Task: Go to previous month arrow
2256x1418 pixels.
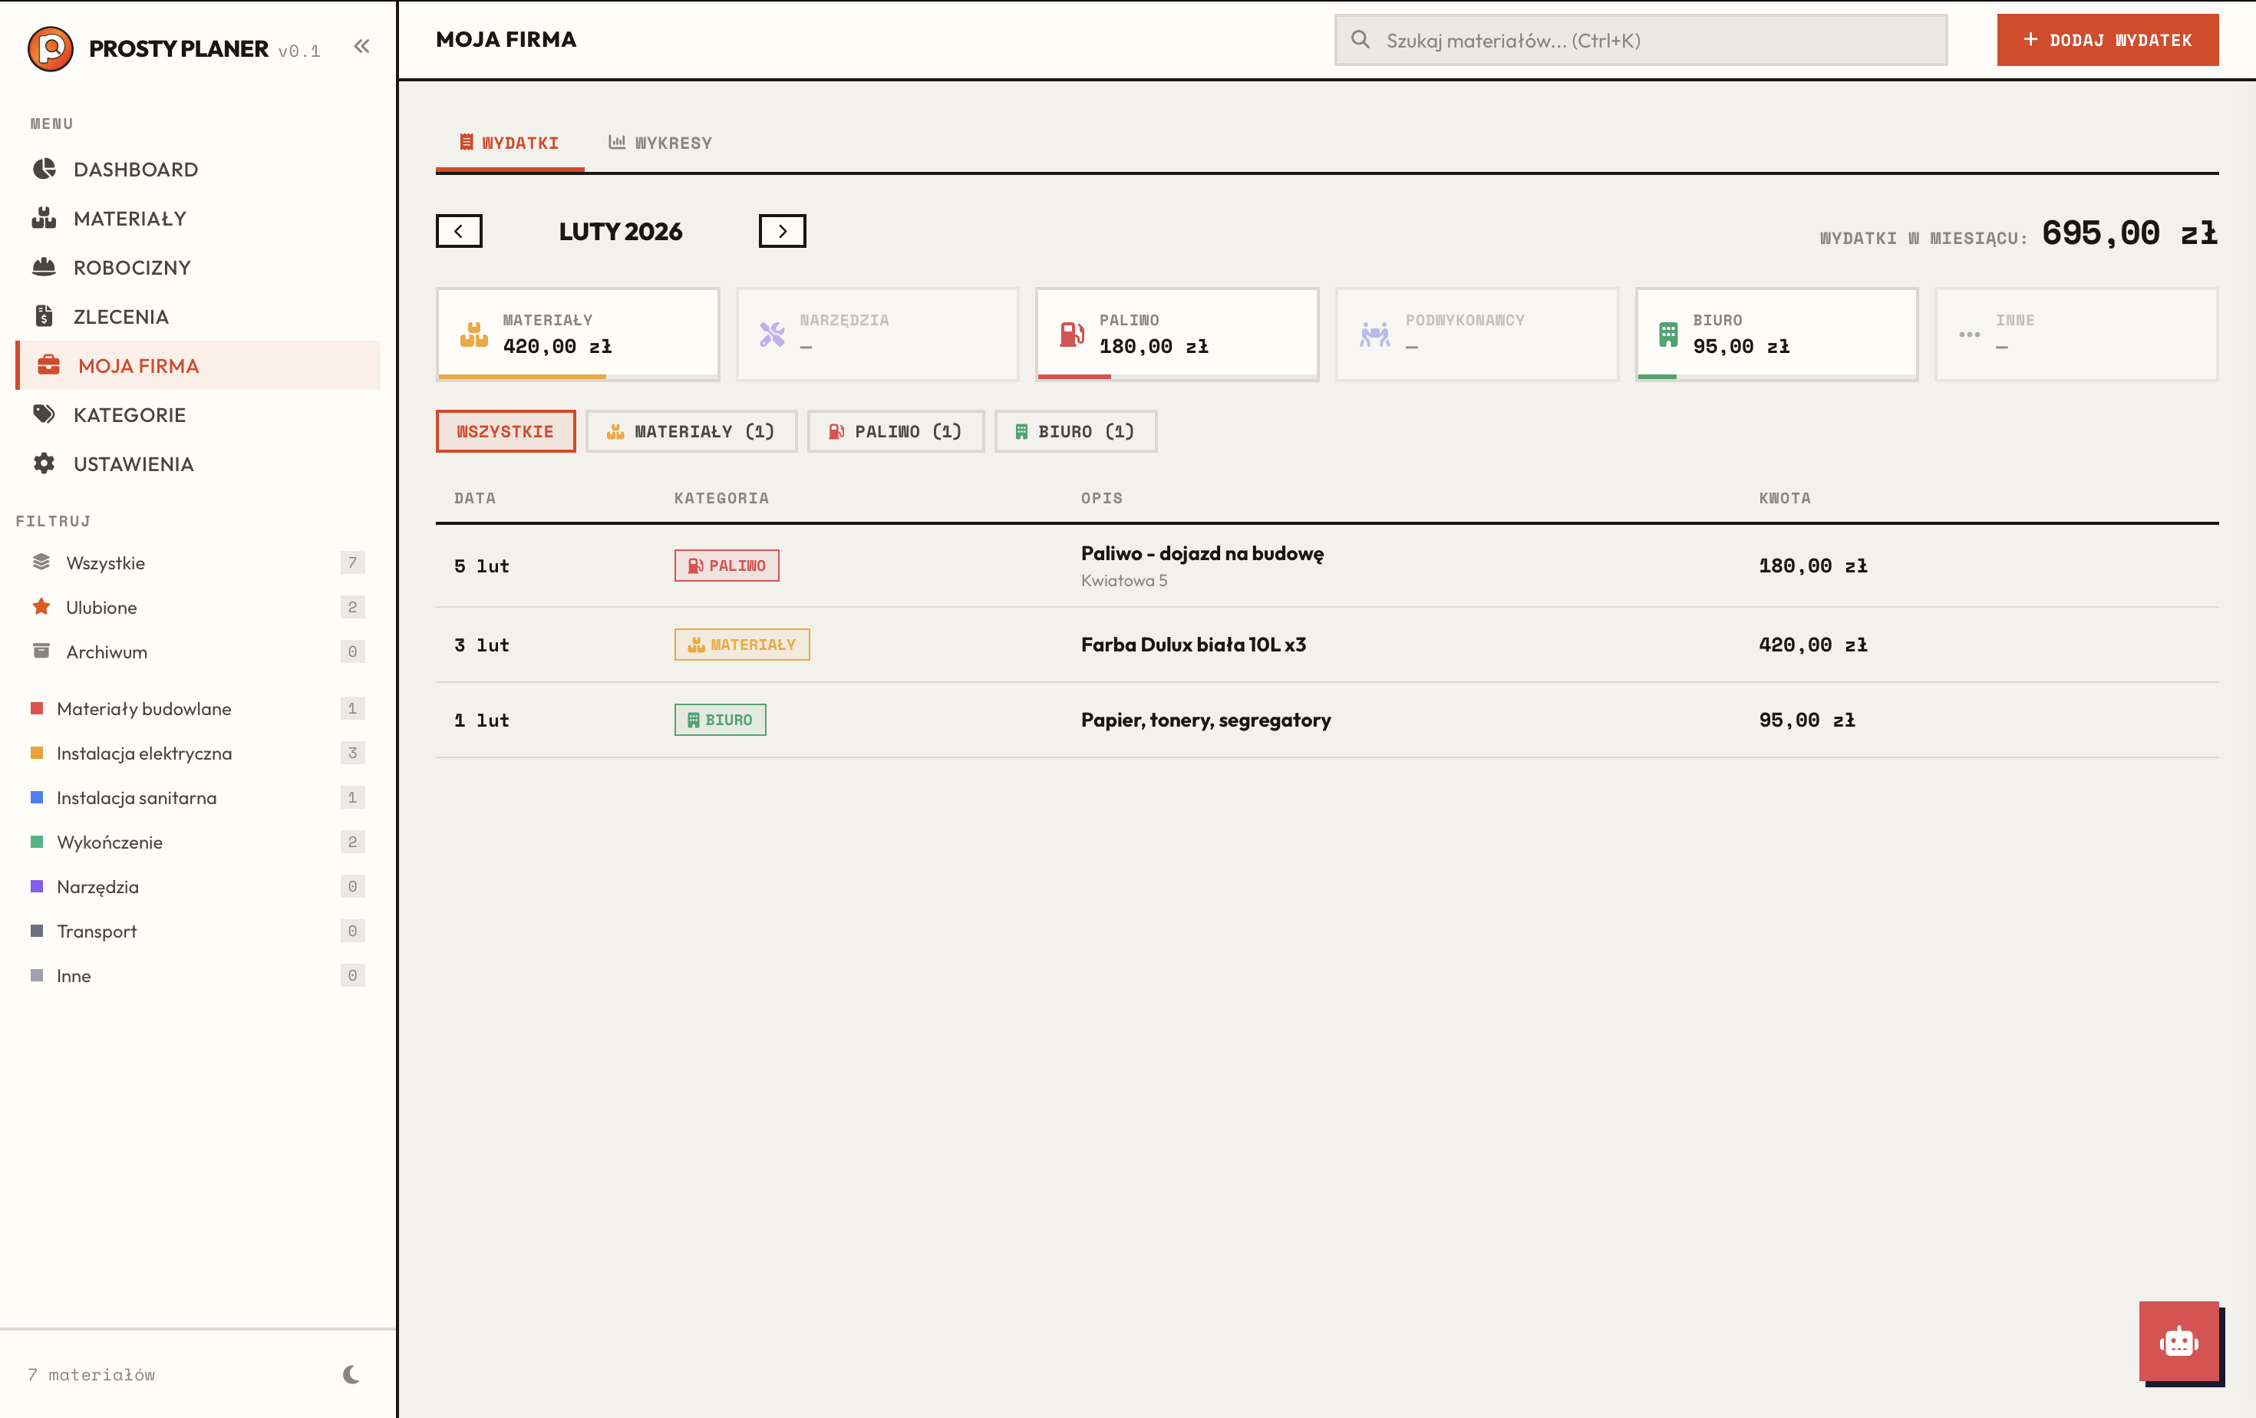Action: (x=459, y=231)
